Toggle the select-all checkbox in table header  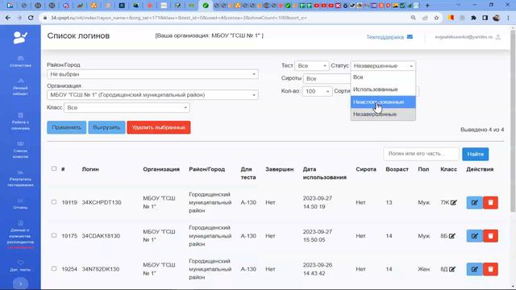[54, 168]
